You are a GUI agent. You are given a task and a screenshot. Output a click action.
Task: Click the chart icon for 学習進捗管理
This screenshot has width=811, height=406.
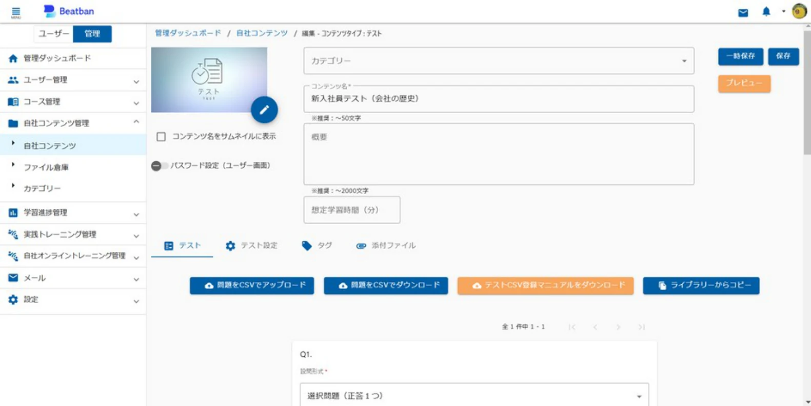[13, 212]
